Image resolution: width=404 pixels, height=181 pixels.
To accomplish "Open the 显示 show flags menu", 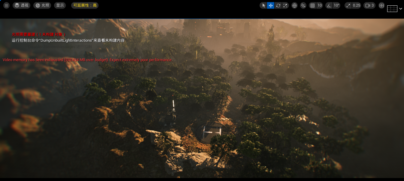I will 60,5.
